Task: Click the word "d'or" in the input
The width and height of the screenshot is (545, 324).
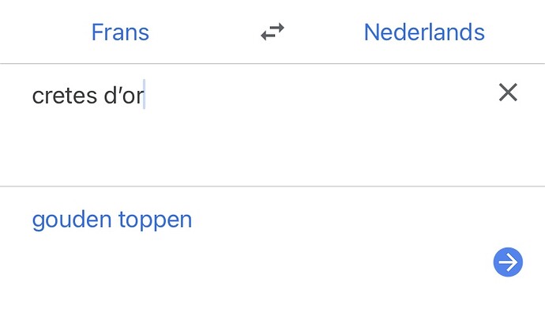Action: [x=124, y=96]
